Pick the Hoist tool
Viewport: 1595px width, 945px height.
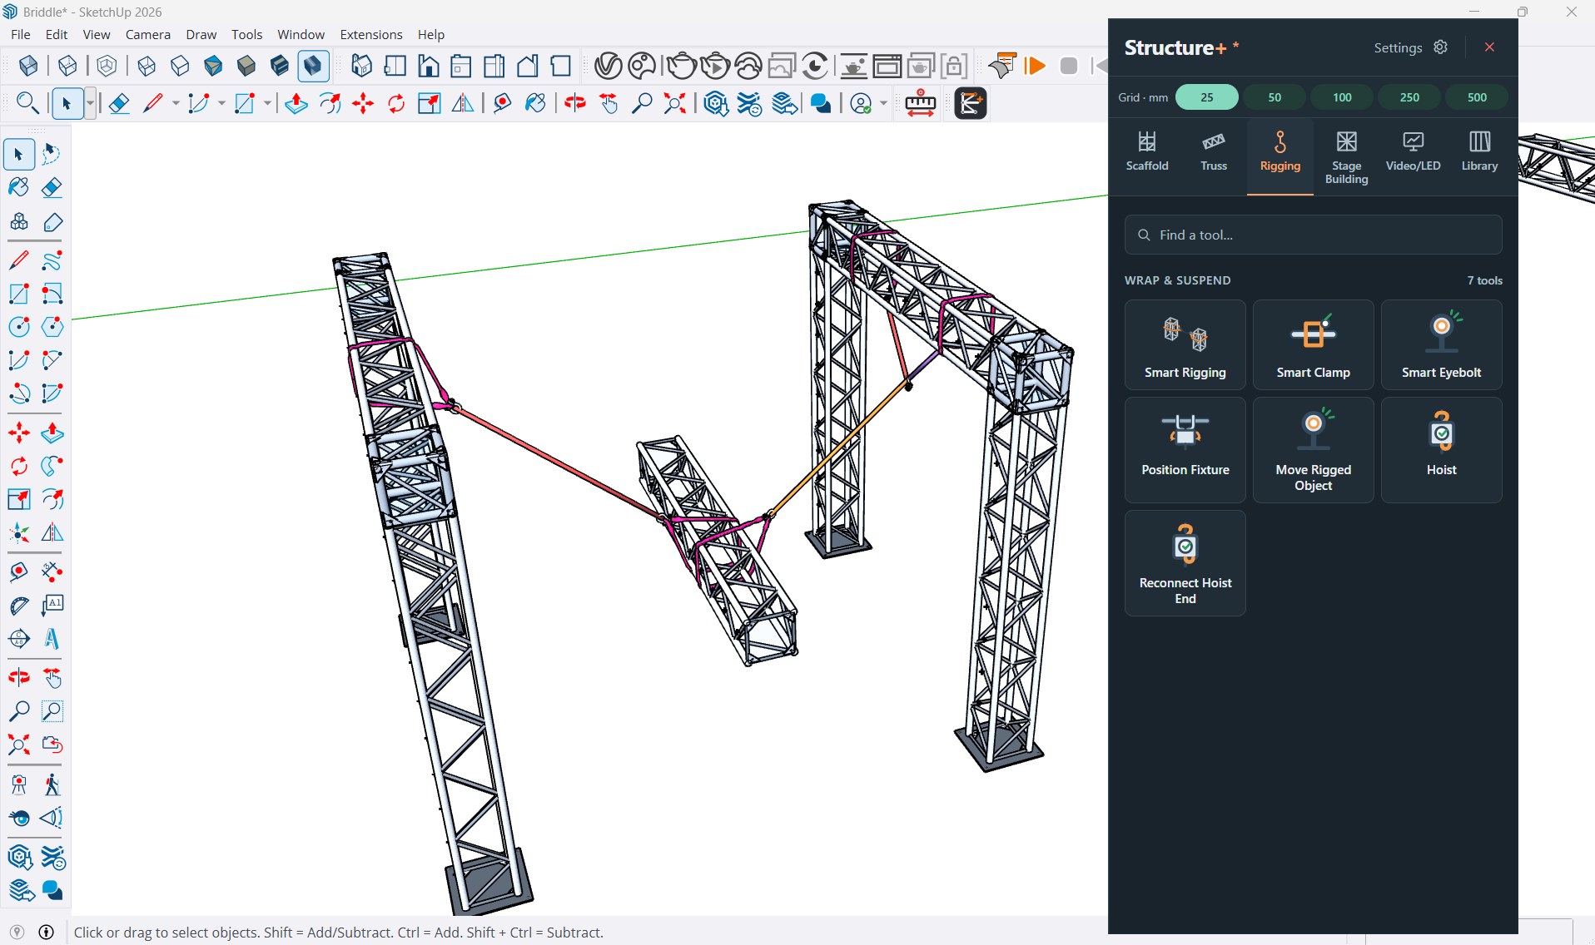1441,450
